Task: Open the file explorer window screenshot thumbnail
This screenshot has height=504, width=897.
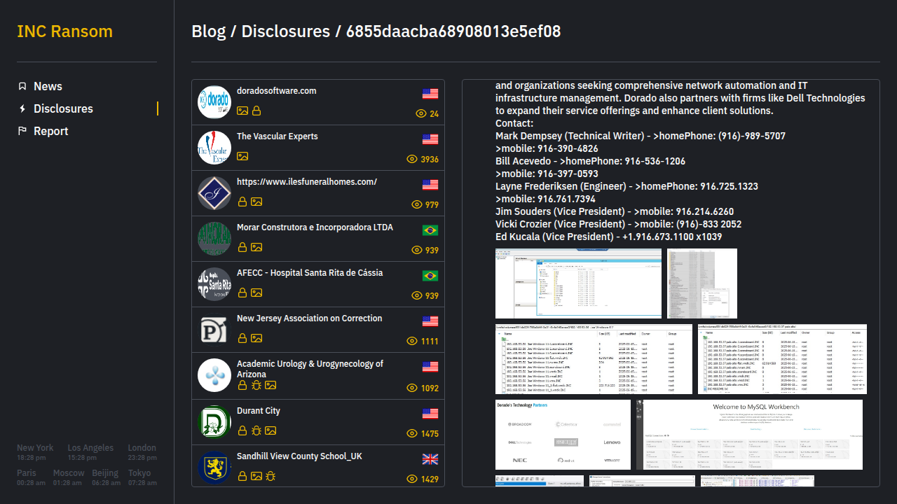Action: tap(578, 283)
